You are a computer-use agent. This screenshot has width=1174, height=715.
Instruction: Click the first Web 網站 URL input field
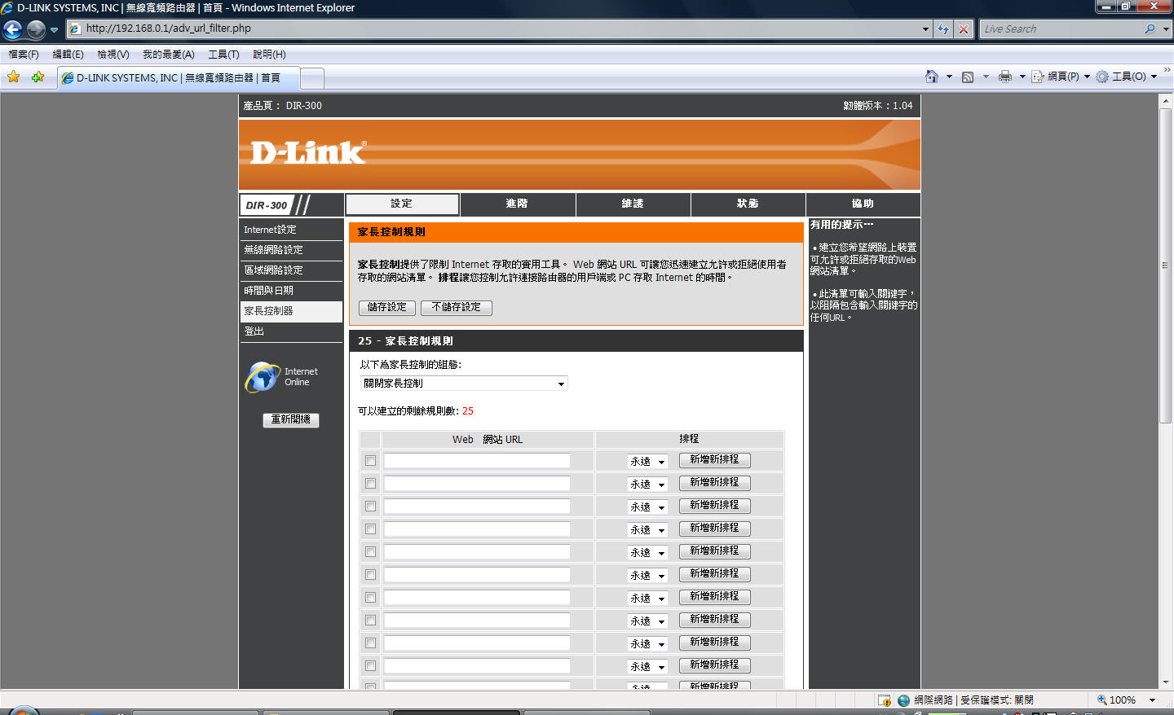click(477, 461)
